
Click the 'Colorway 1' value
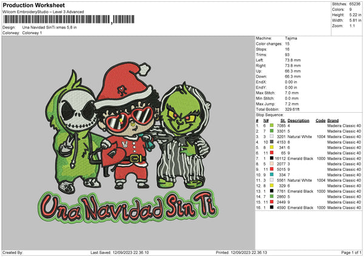[32, 33]
